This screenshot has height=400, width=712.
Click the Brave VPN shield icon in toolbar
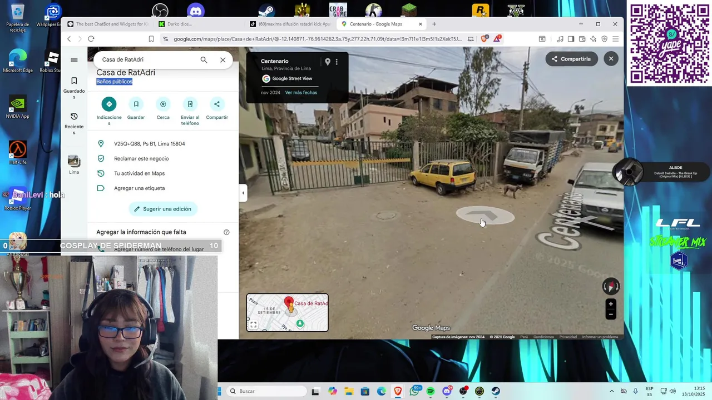[605, 39]
